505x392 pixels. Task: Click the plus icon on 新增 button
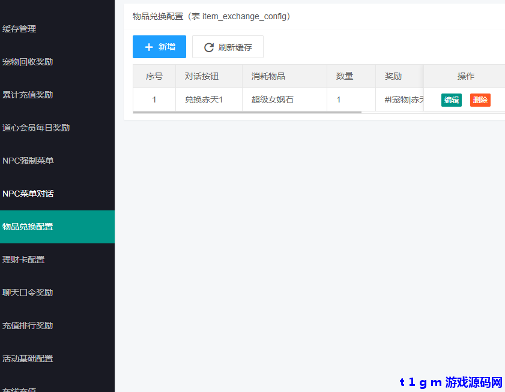pos(149,47)
